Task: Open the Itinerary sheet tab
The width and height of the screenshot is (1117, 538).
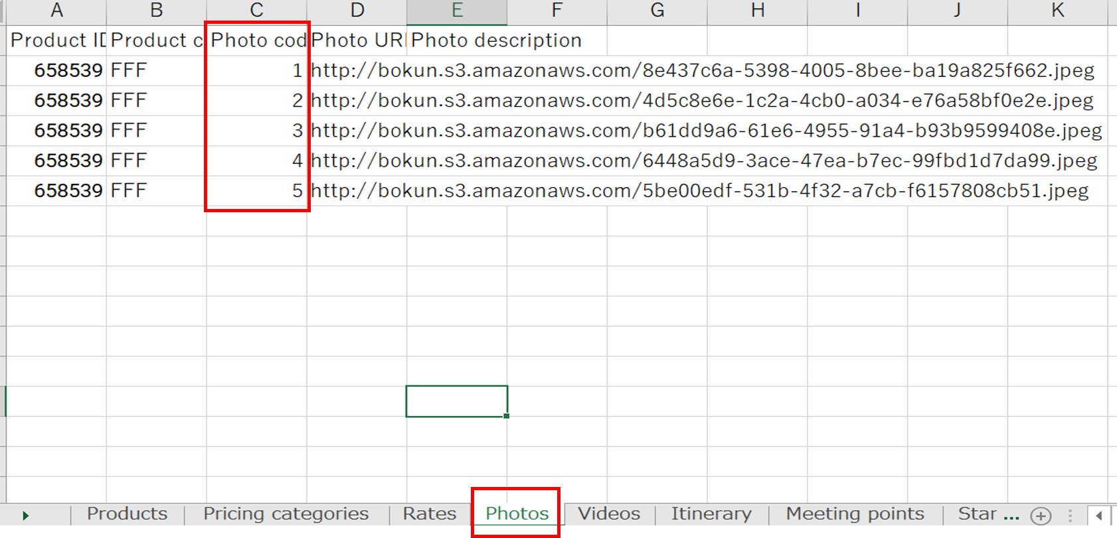Action: (x=711, y=514)
